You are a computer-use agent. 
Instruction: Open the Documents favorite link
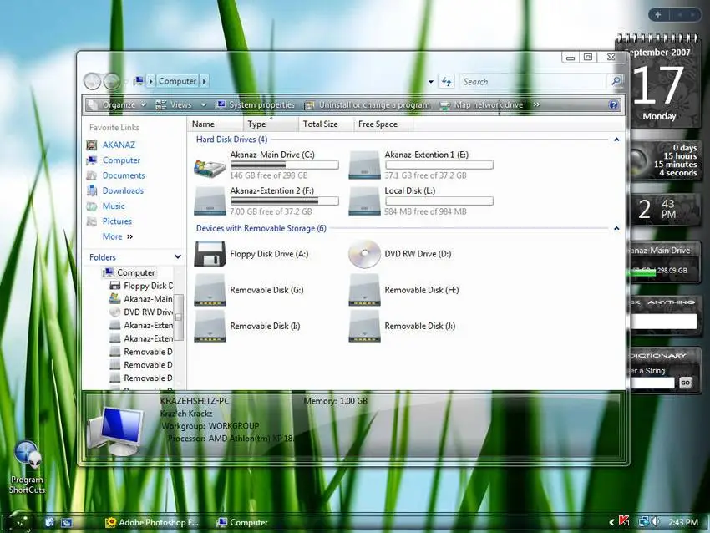coord(124,175)
